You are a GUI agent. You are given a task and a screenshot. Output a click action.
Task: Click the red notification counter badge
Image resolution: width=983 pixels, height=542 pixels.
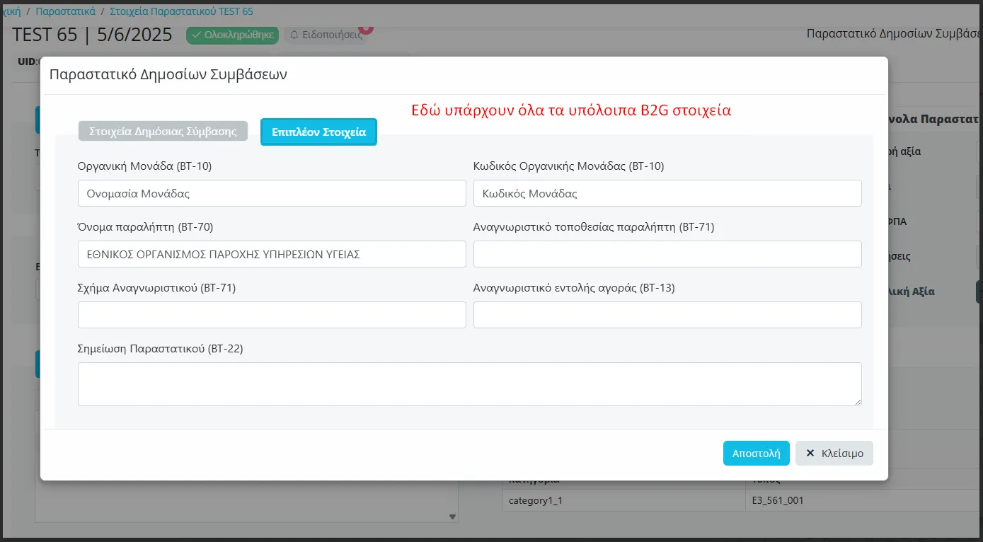[x=366, y=28]
